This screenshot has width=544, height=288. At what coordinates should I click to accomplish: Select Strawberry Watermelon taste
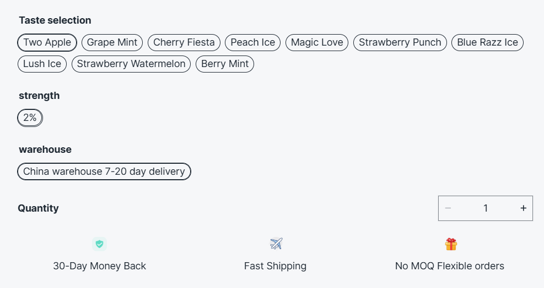click(131, 64)
